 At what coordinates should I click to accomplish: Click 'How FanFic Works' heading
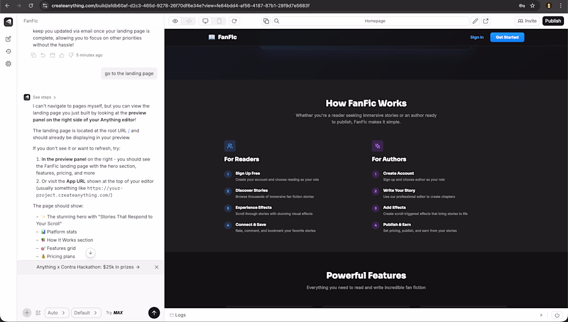coord(366,103)
